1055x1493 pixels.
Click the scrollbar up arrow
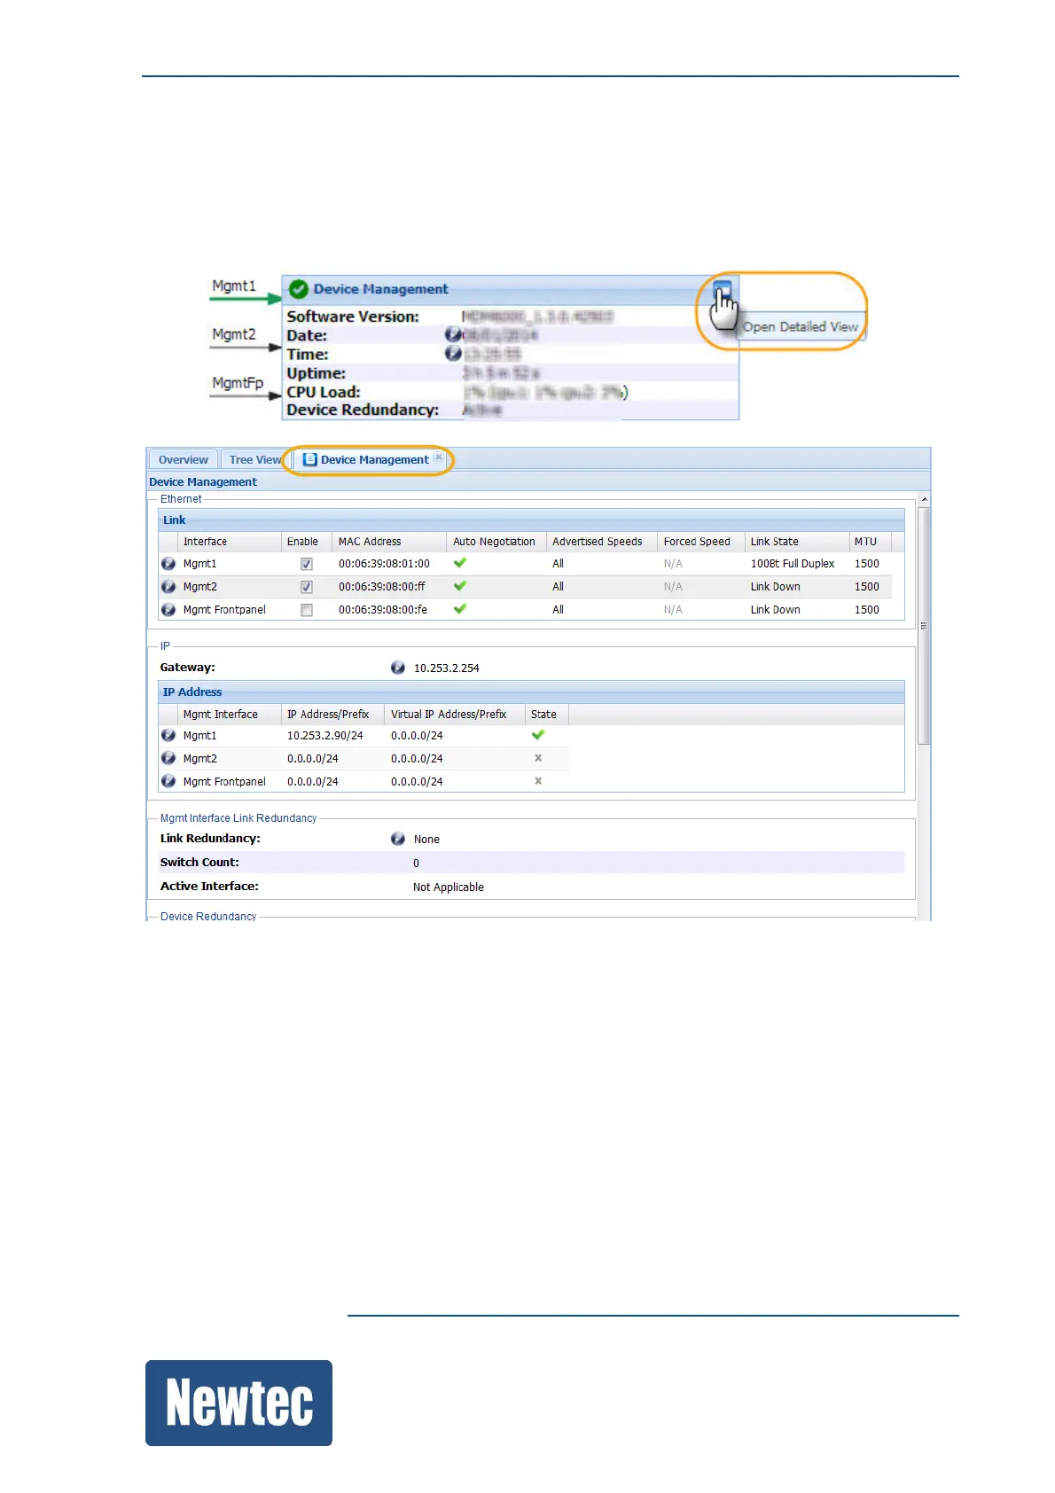pos(924,500)
